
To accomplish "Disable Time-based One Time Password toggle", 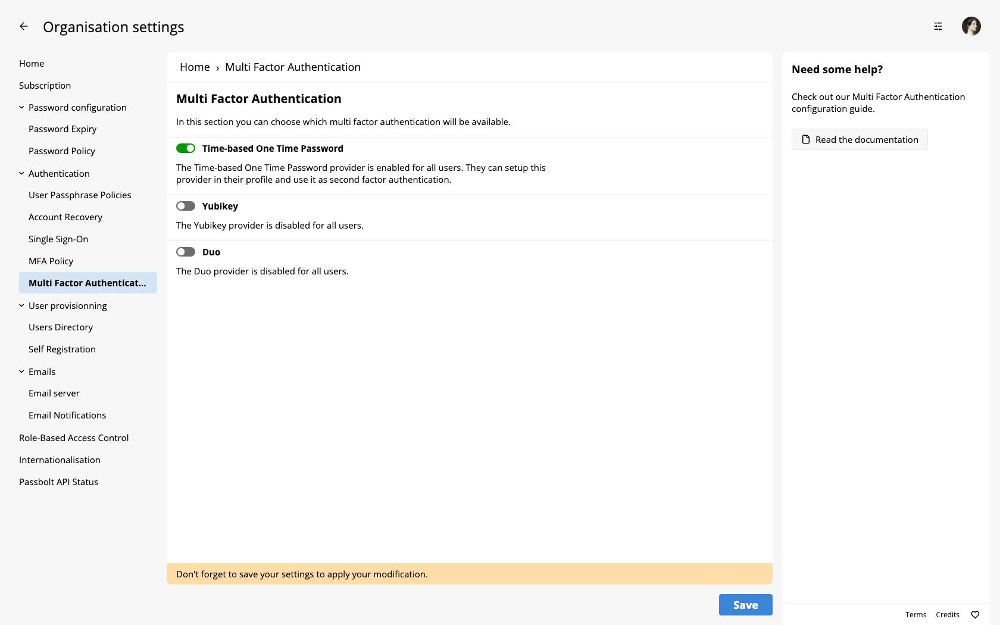I will tap(186, 148).
